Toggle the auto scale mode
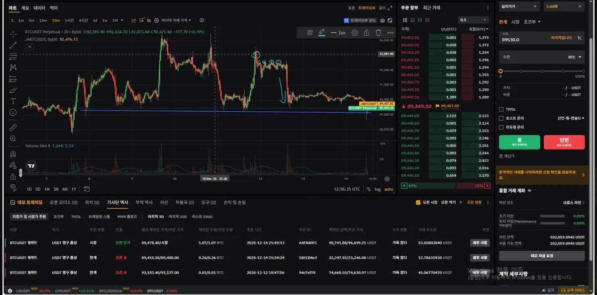Image resolution: width=597 pixels, height=295 pixels. [x=389, y=189]
